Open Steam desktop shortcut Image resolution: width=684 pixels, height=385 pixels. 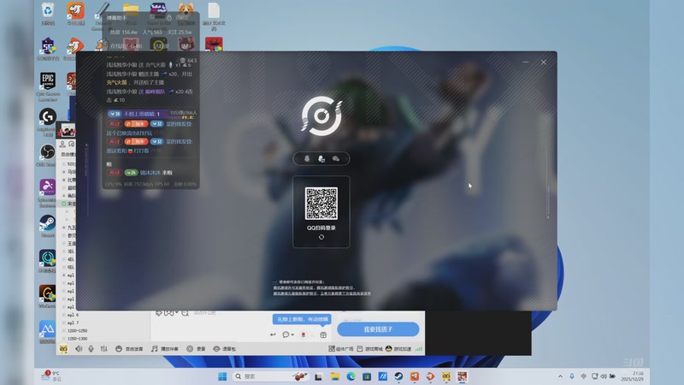(48, 226)
